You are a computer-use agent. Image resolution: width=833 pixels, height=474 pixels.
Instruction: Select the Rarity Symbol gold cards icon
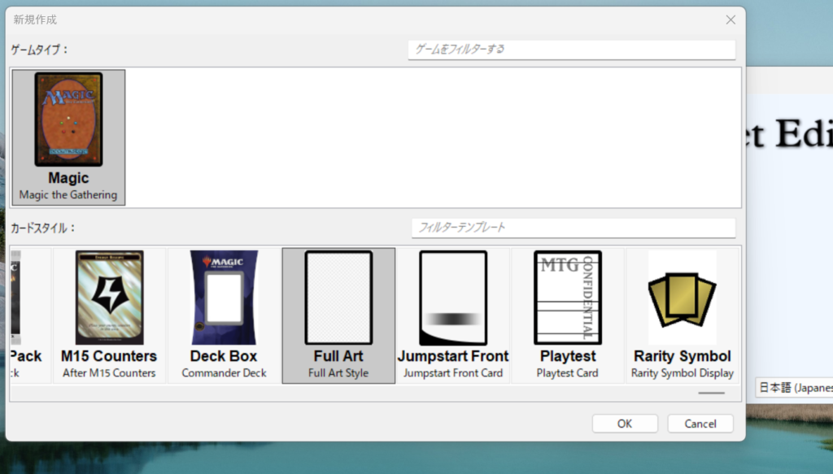pyautogui.click(x=682, y=298)
